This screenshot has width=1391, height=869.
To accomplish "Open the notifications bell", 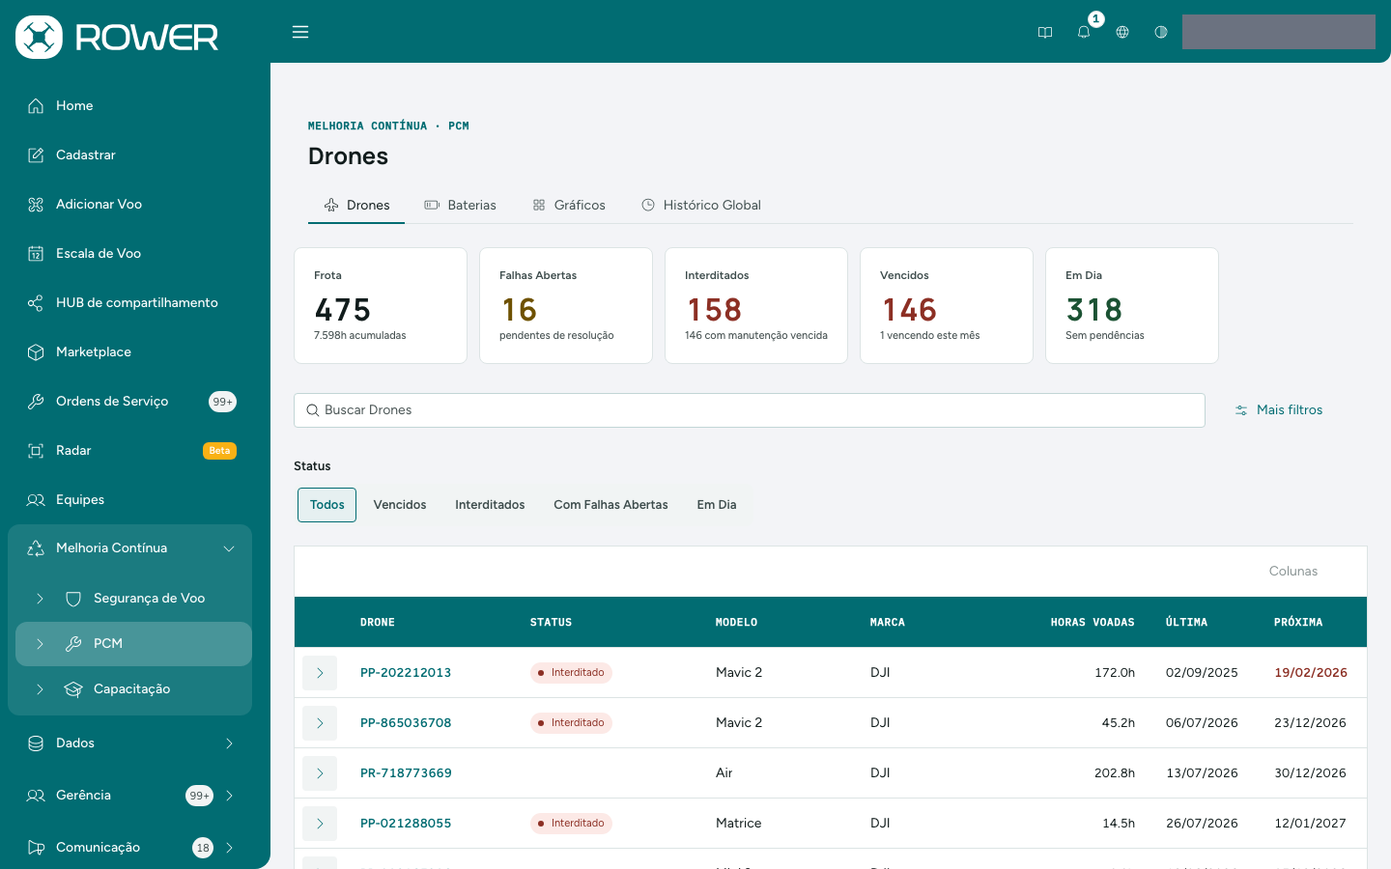I will [x=1084, y=32].
